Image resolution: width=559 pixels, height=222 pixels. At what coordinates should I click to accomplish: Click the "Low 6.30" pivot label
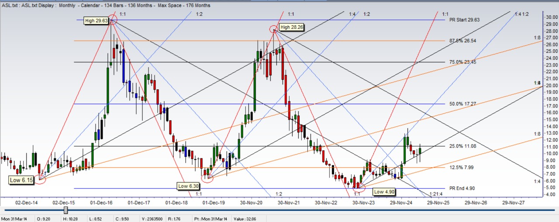[189, 186]
